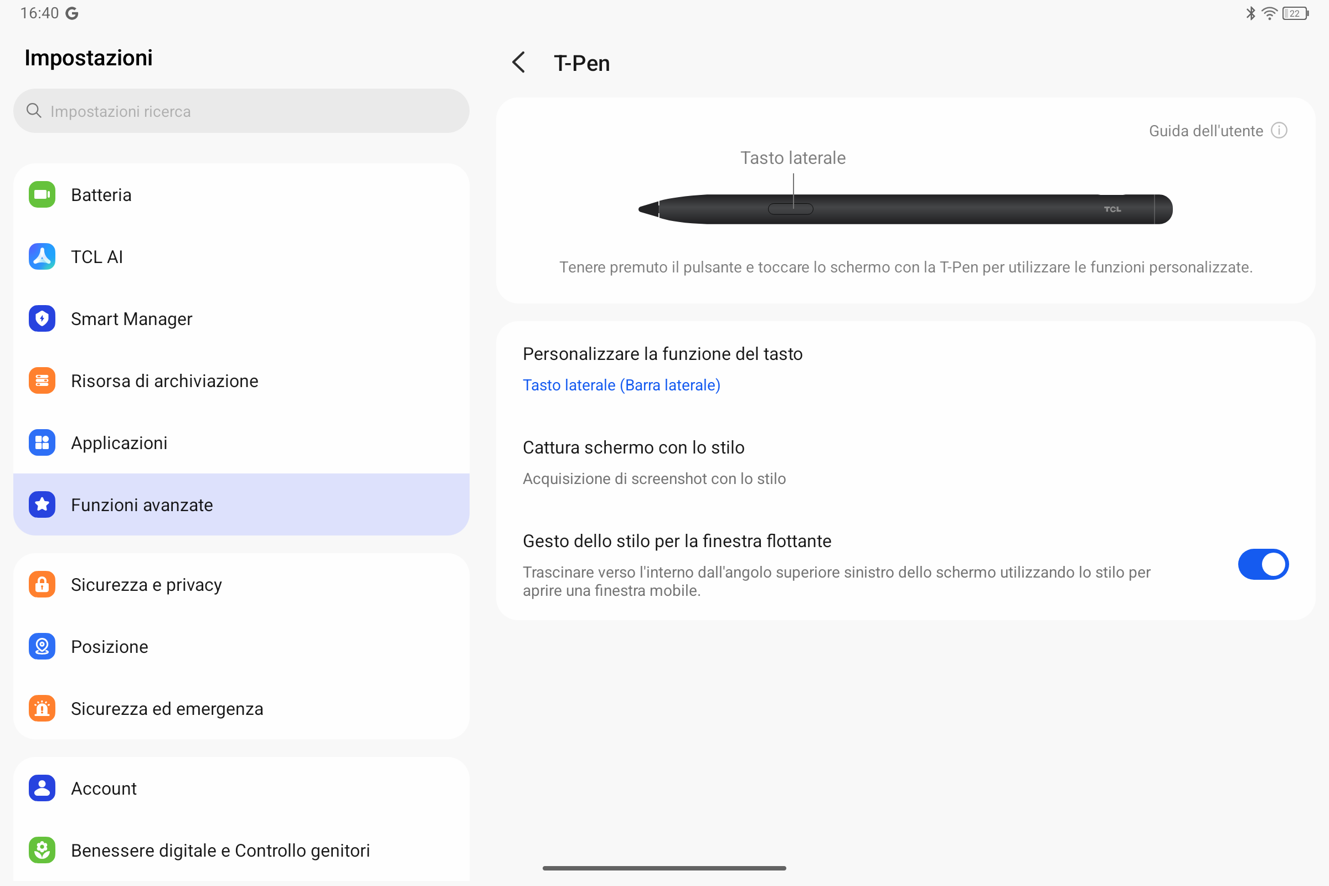The image size is (1329, 886).
Task: Tap the bottom navigation gesture bar
Action: click(664, 868)
